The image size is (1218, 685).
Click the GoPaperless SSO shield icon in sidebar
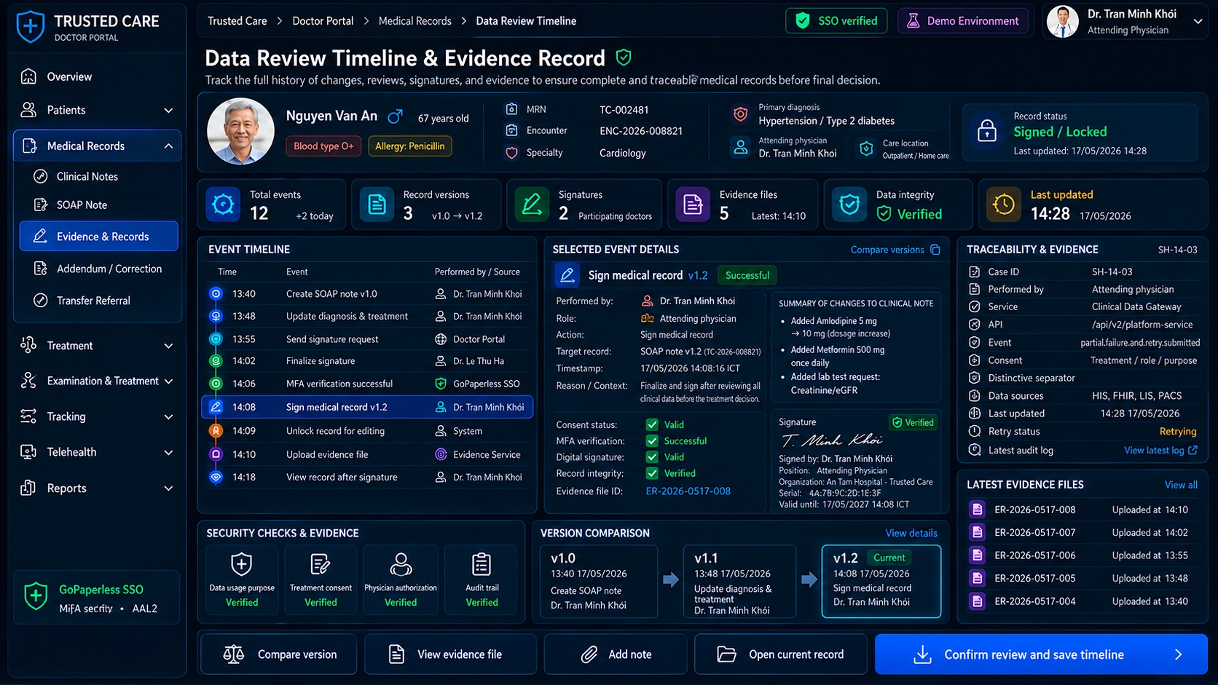coord(36,596)
